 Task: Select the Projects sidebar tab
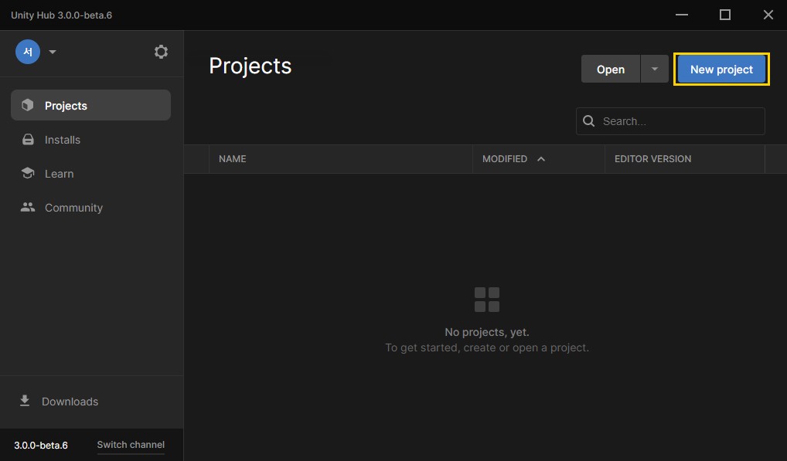91,105
